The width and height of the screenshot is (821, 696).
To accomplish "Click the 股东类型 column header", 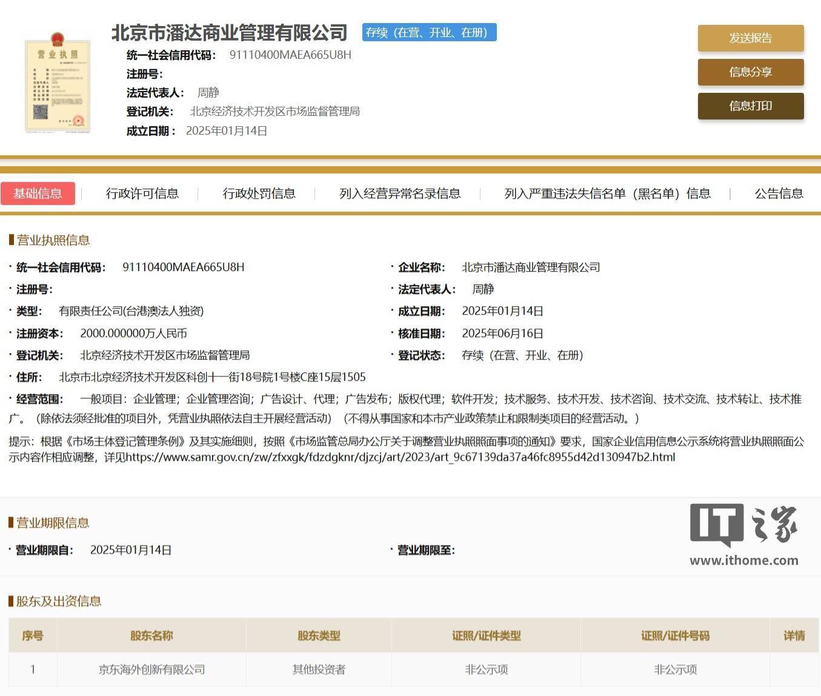I will pyautogui.click(x=319, y=635).
